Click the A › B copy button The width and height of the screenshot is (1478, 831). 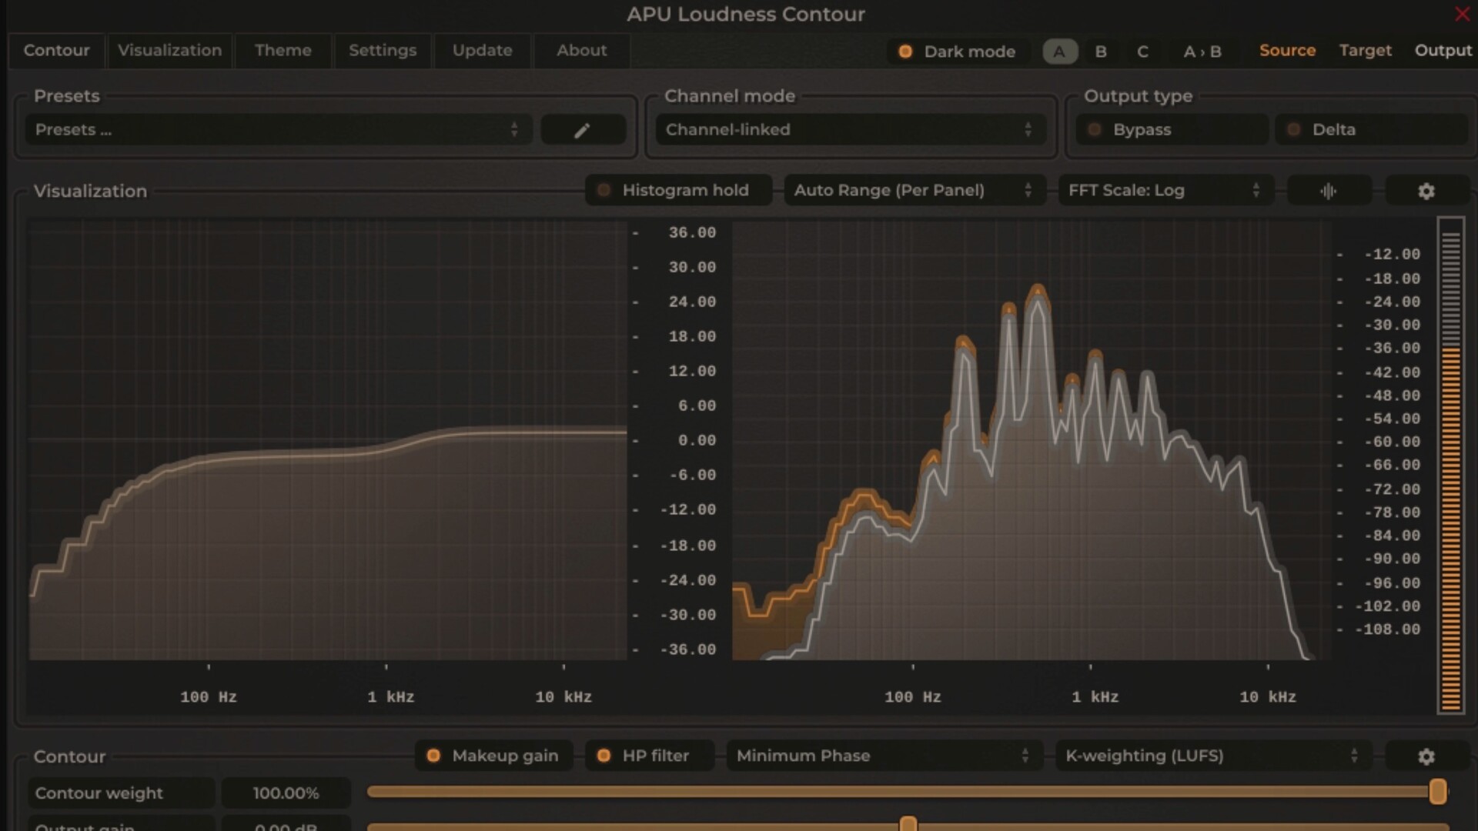coord(1202,52)
